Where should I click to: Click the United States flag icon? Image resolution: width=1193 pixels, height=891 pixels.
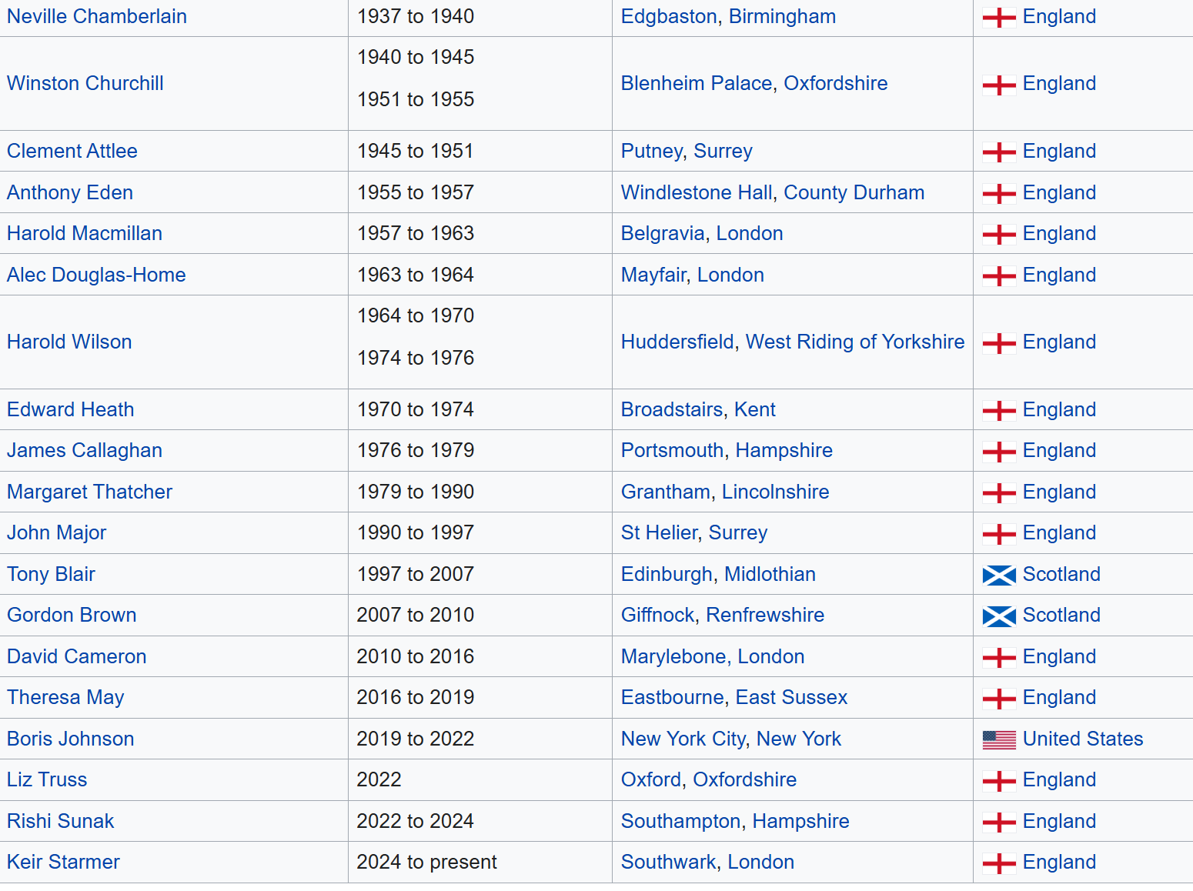tap(999, 740)
